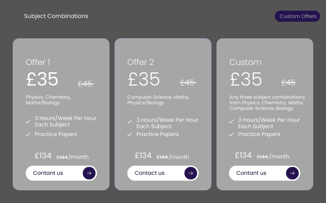The image size is (326, 203).
Task: Click the struck-through £144 price in Custom card
Action: click(x=262, y=157)
